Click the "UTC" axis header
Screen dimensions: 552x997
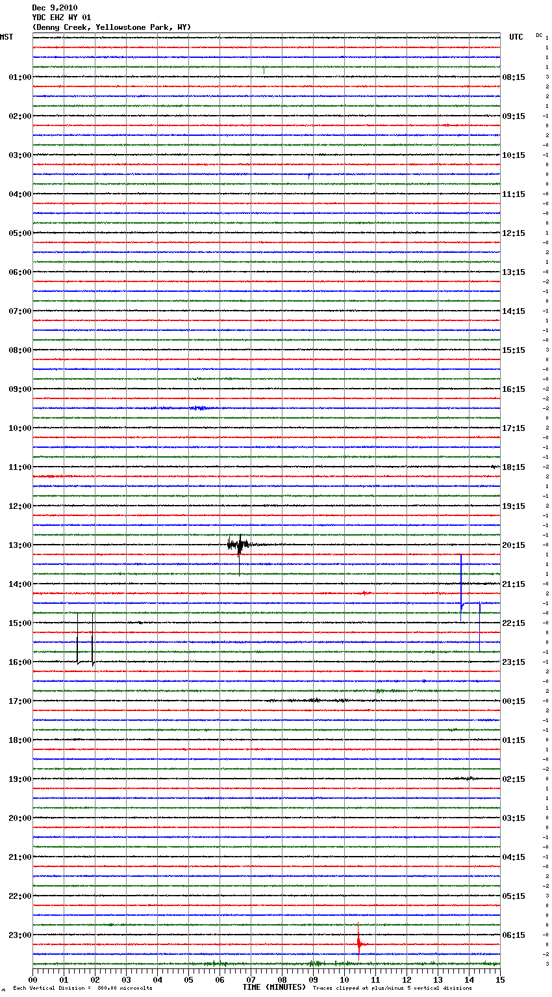pos(516,37)
